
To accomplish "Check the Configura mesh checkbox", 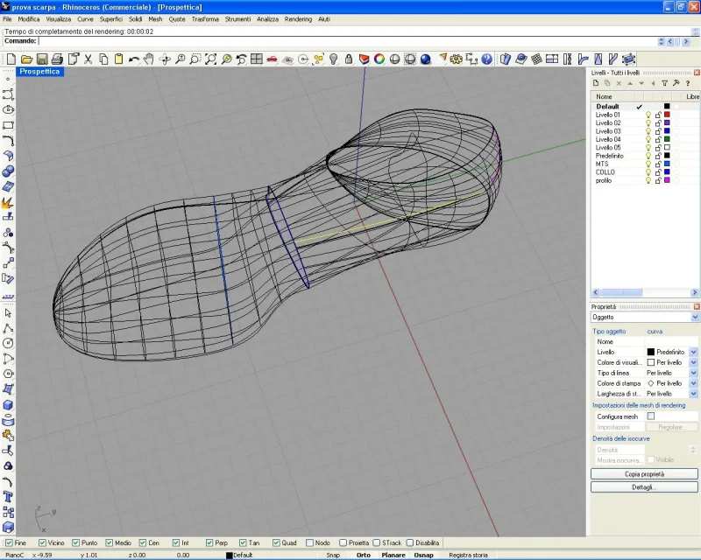I will click(651, 416).
